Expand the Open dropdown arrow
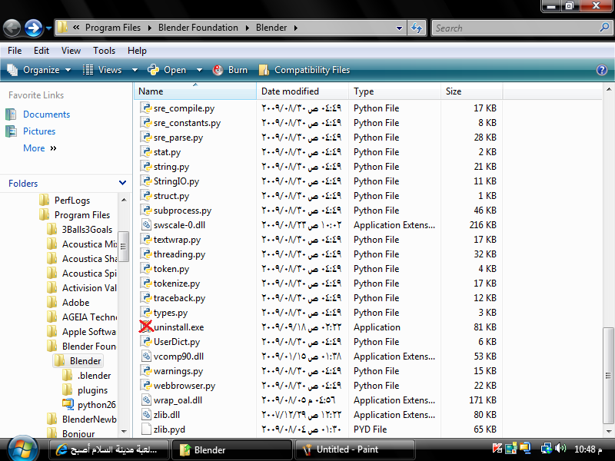The image size is (615, 461). coord(199,70)
